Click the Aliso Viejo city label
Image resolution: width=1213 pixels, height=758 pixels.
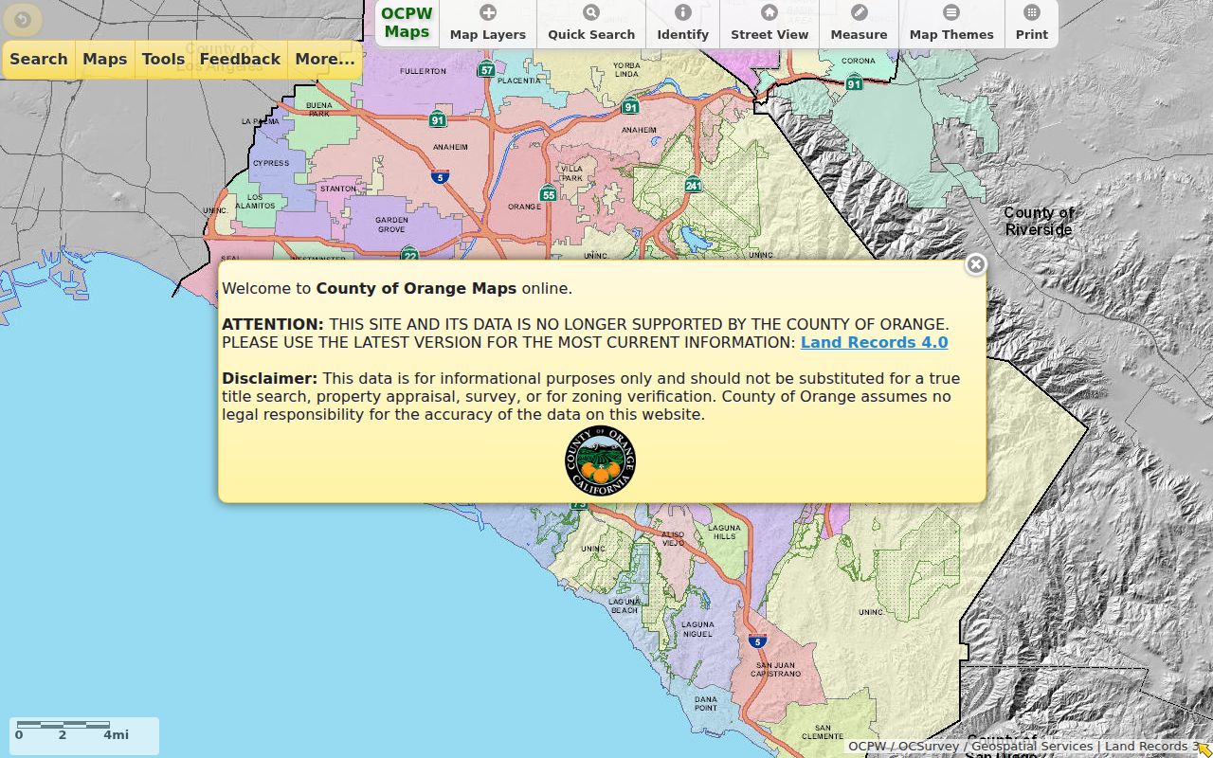pos(673,539)
